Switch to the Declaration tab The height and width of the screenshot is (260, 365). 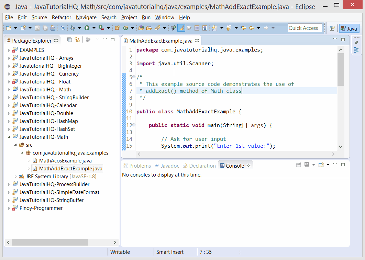pos(199,166)
